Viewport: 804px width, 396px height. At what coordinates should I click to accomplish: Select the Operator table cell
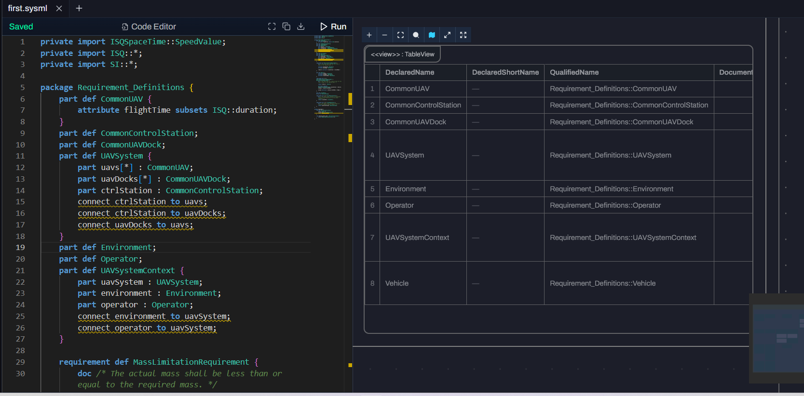point(423,205)
